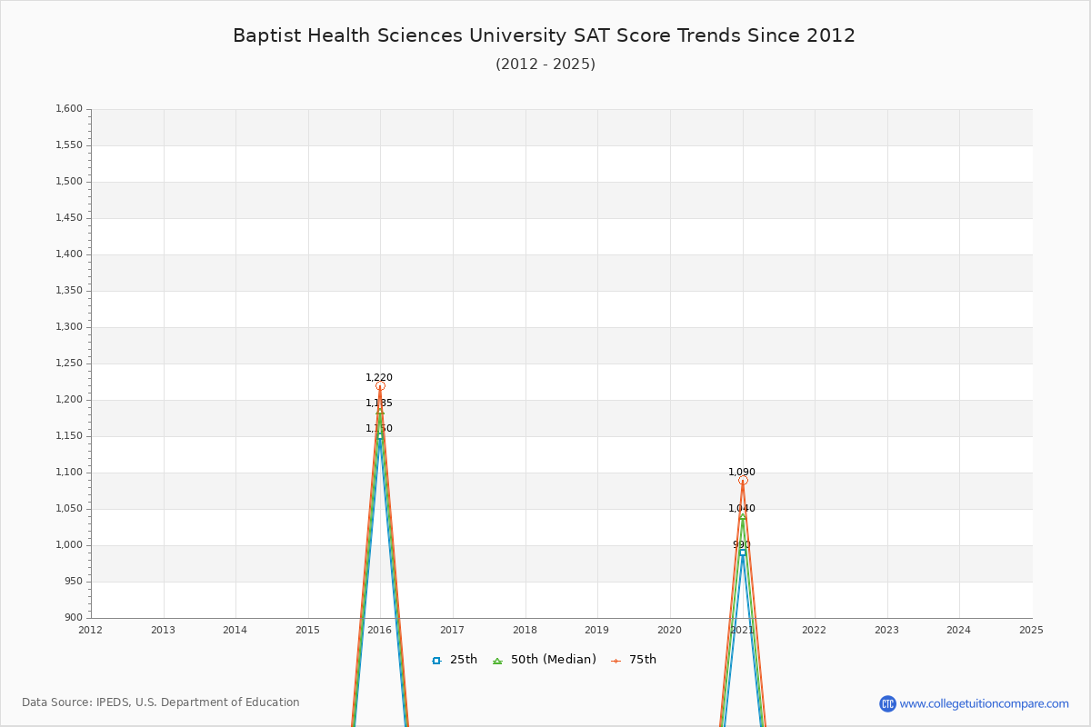
Task: Click the 2012 x-axis label
Action: click(x=91, y=630)
